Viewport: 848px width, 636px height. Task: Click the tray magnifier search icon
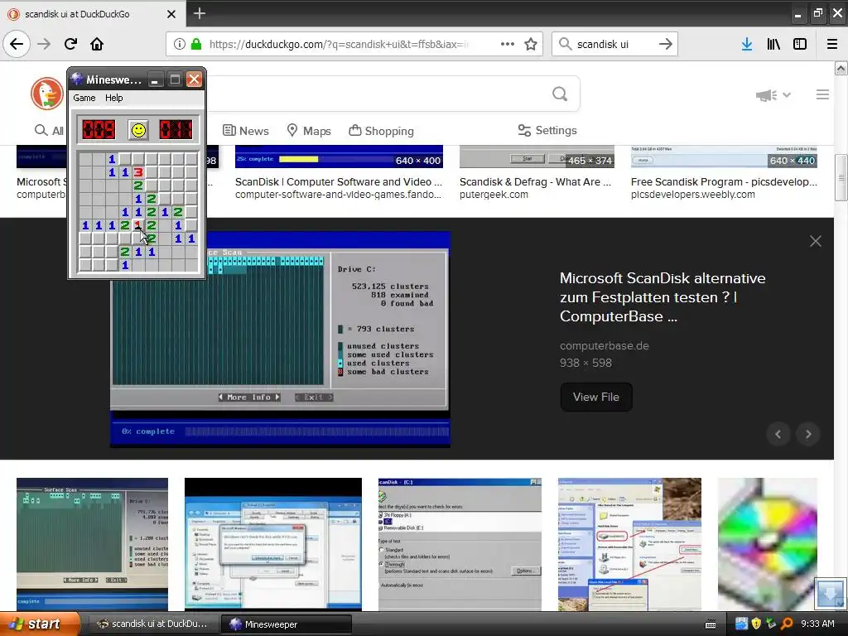[787, 624]
